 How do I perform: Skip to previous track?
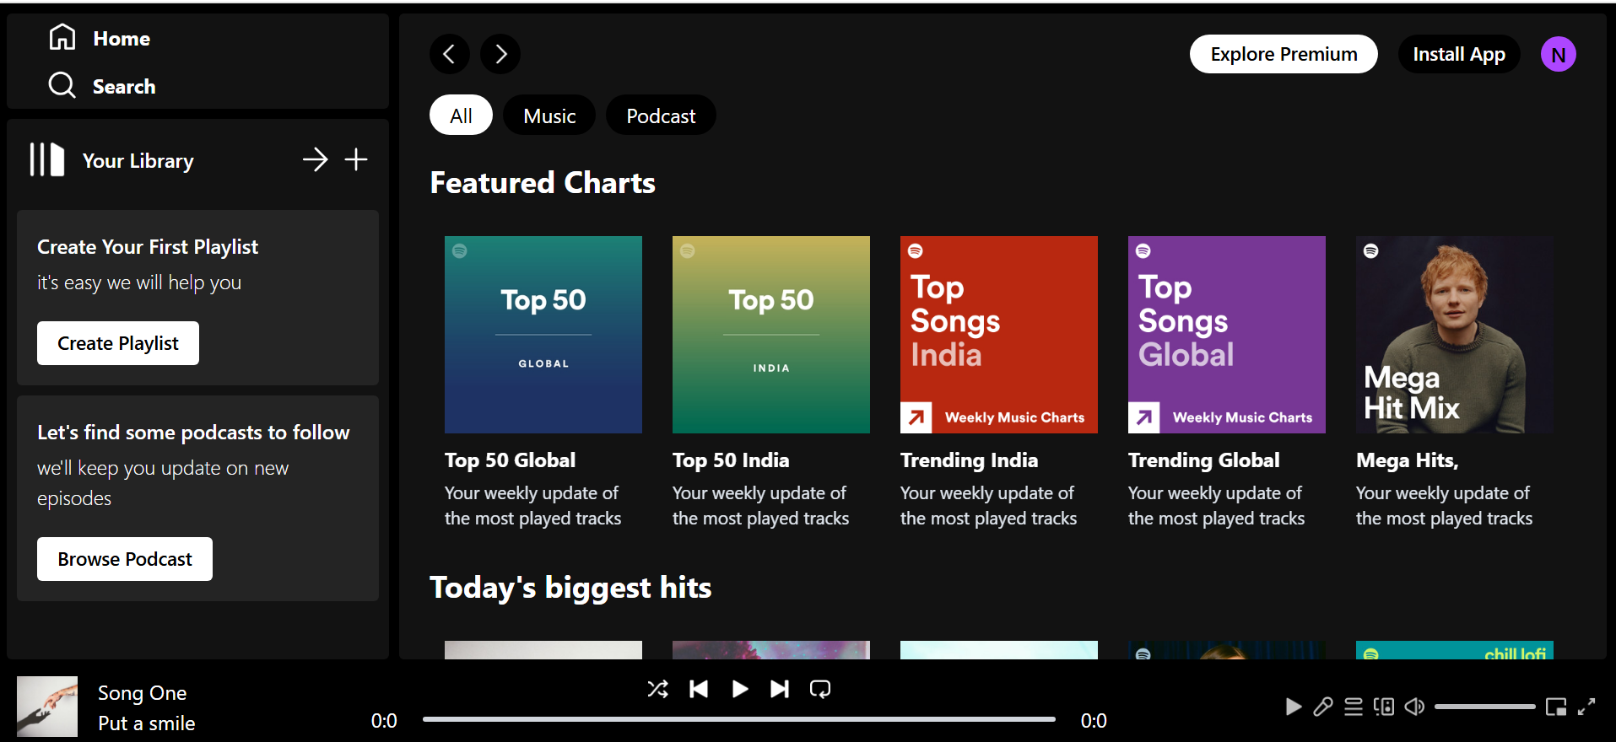(x=699, y=689)
